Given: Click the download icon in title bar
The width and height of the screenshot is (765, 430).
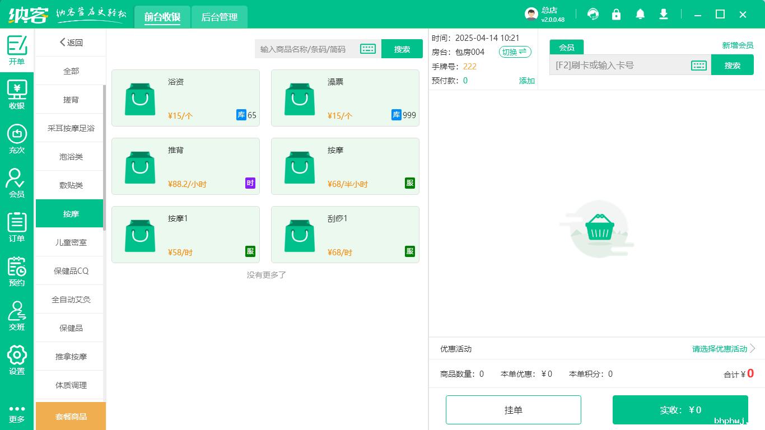Looking at the screenshot, I should [664, 14].
